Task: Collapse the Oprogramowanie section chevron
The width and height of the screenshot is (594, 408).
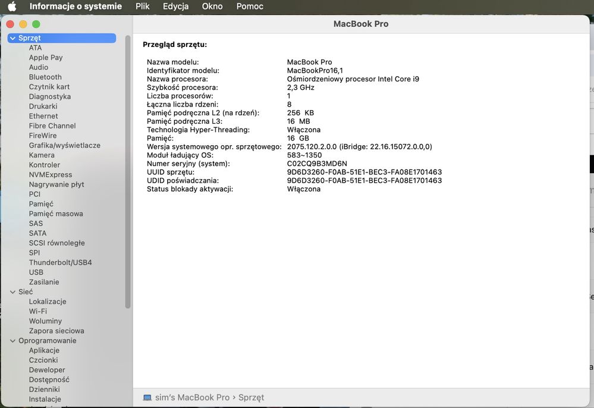Action: 13,341
